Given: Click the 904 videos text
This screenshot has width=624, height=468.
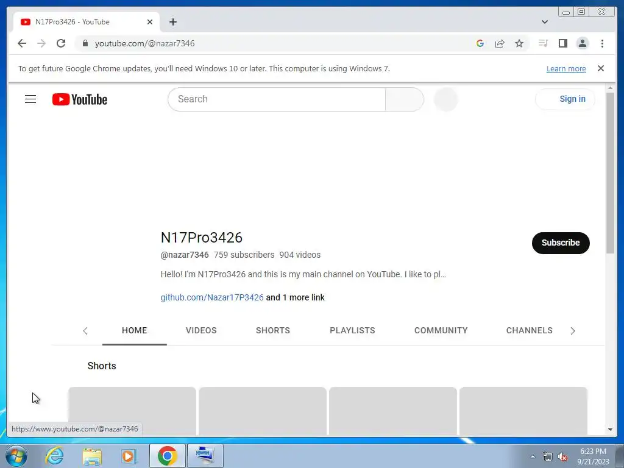Looking at the screenshot, I should 300,255.
